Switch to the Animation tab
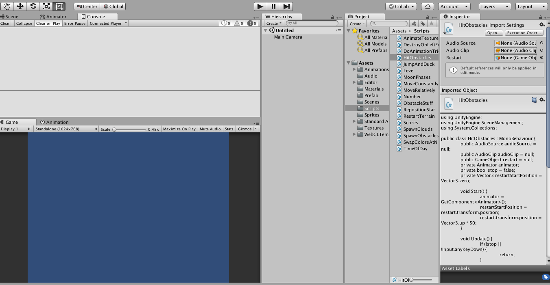Screen dimensions: 550x285 (x=55, y=122)
